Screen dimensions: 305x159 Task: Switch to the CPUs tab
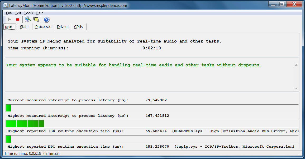[x=78, y=27]
